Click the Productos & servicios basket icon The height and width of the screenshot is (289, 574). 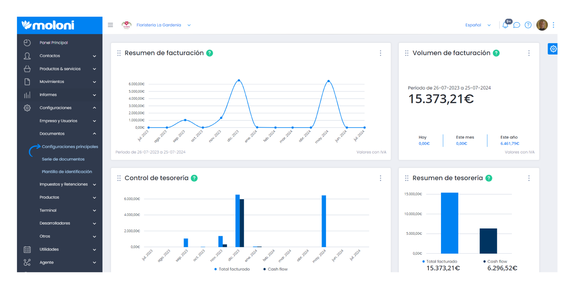pos(27,69)
